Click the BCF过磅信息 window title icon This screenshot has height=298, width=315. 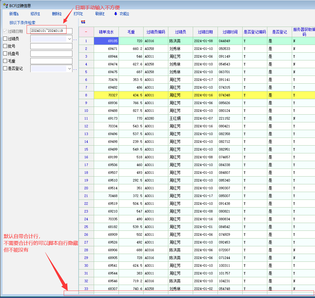coord(5,5)
